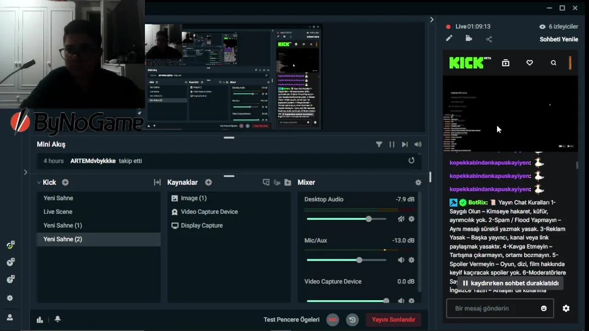Viewport: 589px width, 331px height.
Task: Start recording with the REC button
Action: coord(333,320)
